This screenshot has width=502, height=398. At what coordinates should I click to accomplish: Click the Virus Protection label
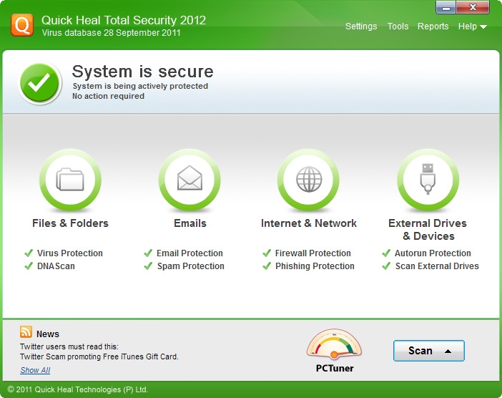(x=70, y=253)
